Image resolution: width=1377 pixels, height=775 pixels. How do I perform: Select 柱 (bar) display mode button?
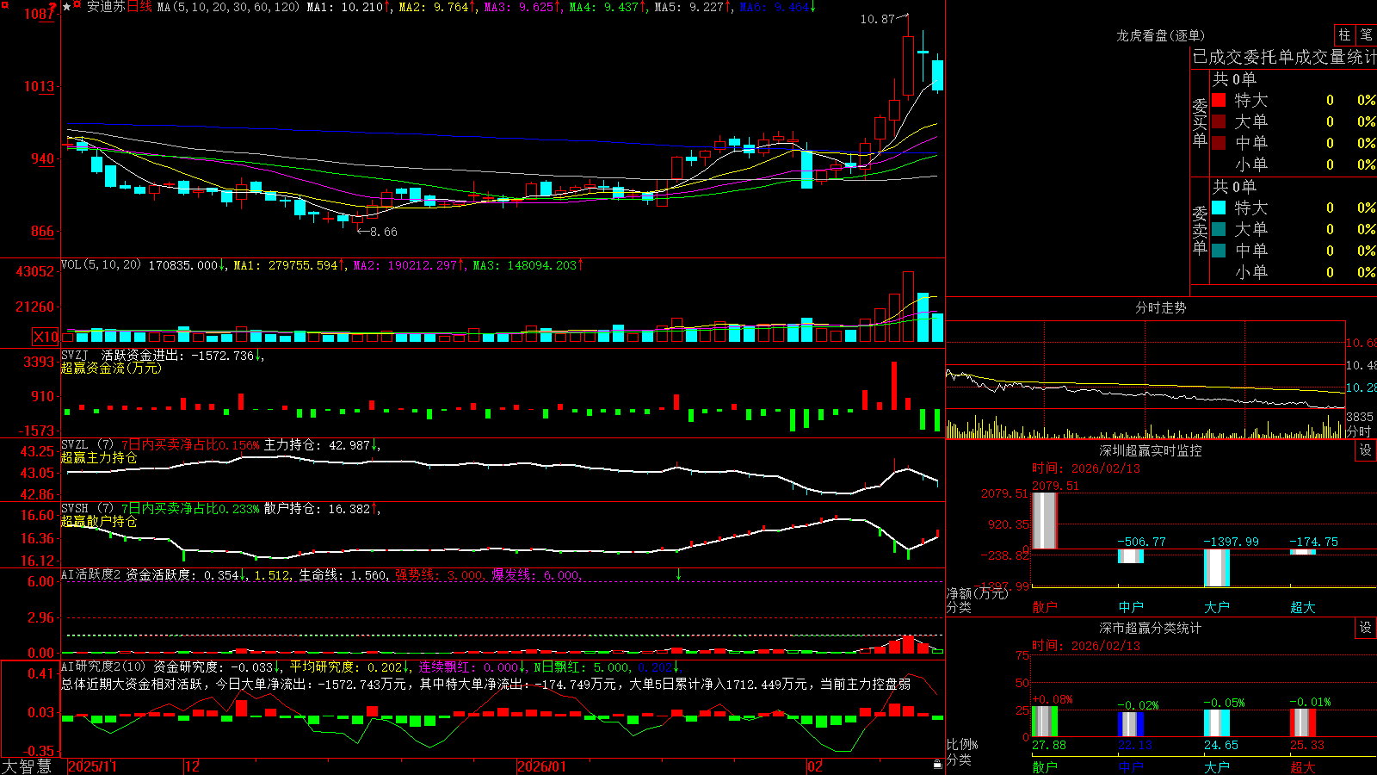point(1344,35)
